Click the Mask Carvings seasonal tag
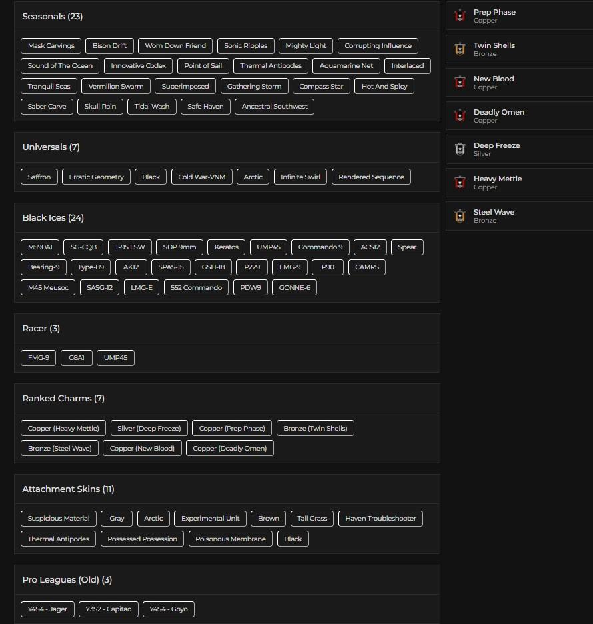Image resolution: width=593 pixels, height=624 pixels. 51,46
